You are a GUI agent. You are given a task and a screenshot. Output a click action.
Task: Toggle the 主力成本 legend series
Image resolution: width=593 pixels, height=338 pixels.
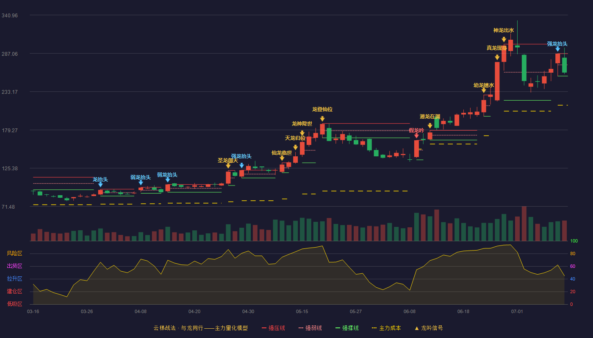click(x=386, y=328)
